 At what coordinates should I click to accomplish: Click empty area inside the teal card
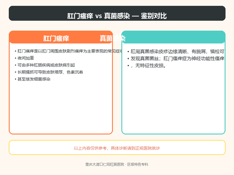point(173,101)
